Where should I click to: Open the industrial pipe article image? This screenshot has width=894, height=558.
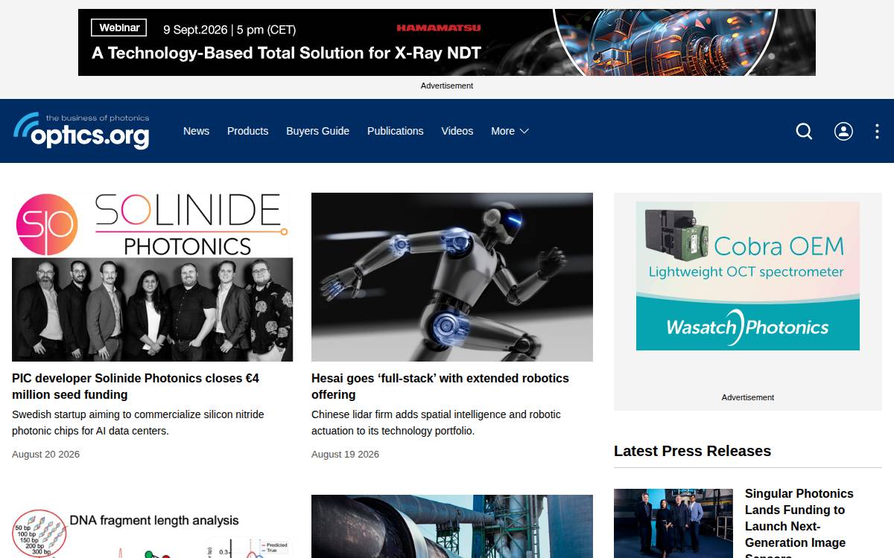(x=452, y=527)
